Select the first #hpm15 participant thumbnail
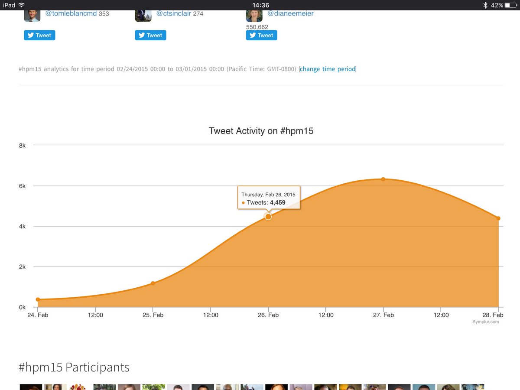 click(x=30, y=387)
